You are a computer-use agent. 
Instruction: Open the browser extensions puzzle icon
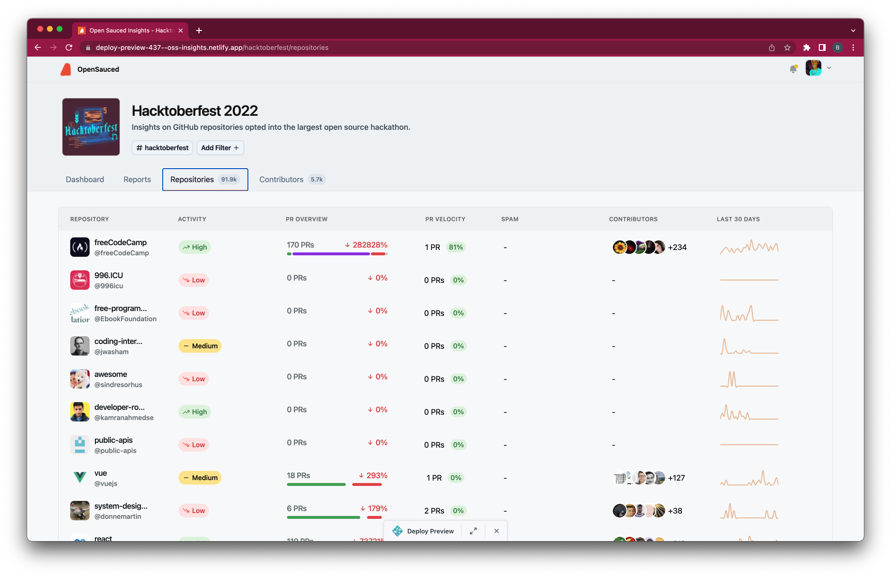[806, 47]
